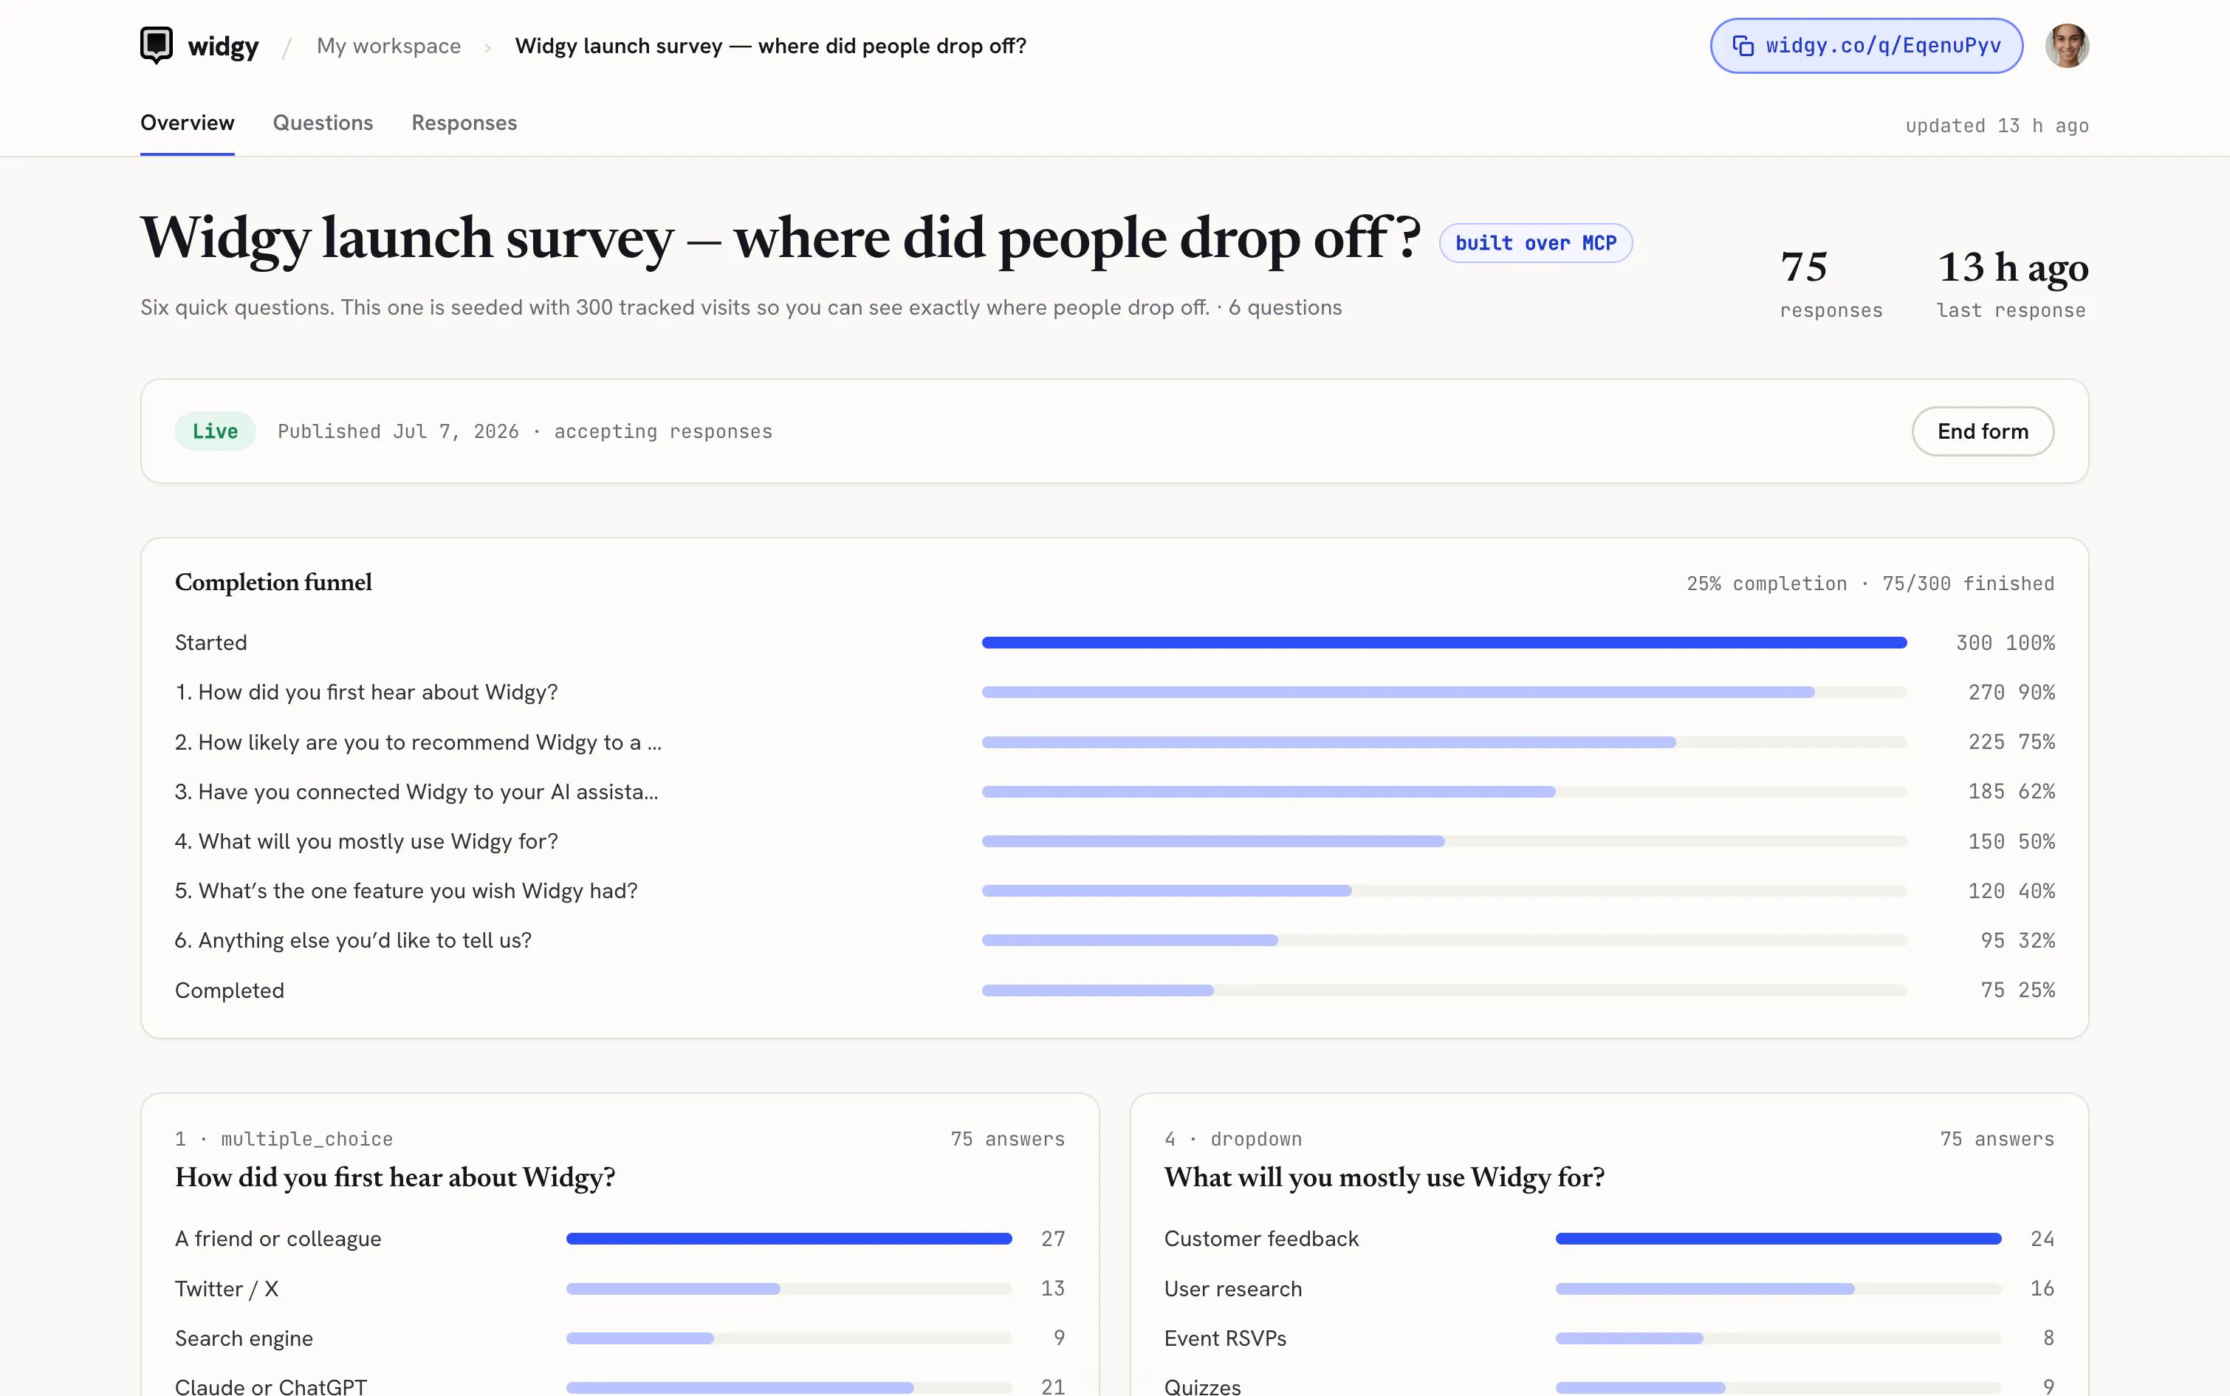
Task: Click the Twitter / X answer row
Action: pos(620,1289)
